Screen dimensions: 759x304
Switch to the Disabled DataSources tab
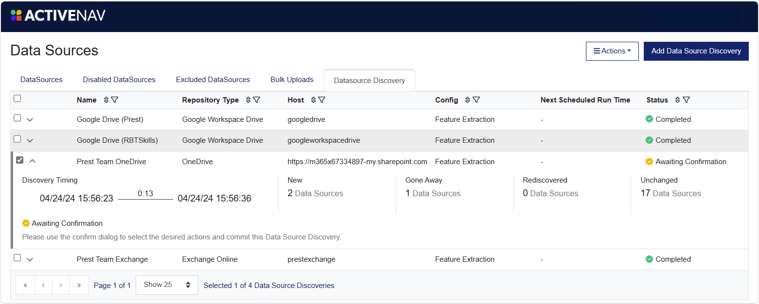coord(119,80)
